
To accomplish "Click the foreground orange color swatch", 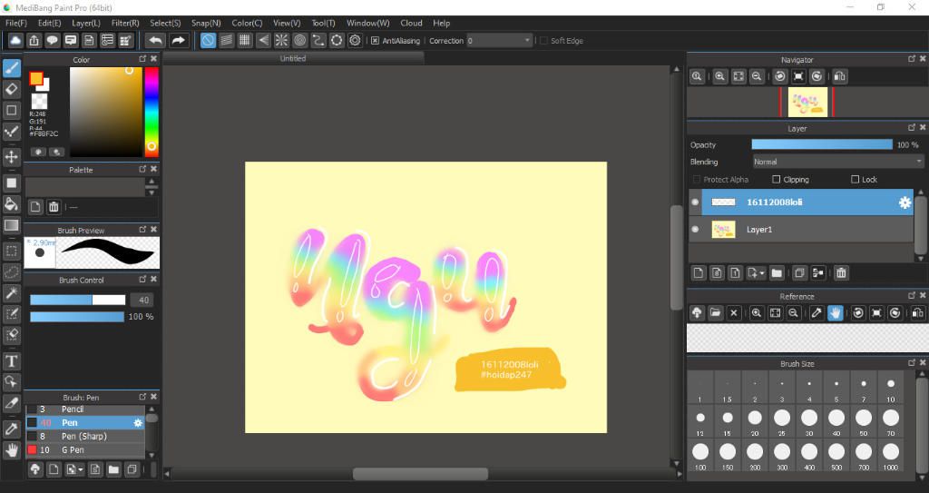I will tap(36, 78).
